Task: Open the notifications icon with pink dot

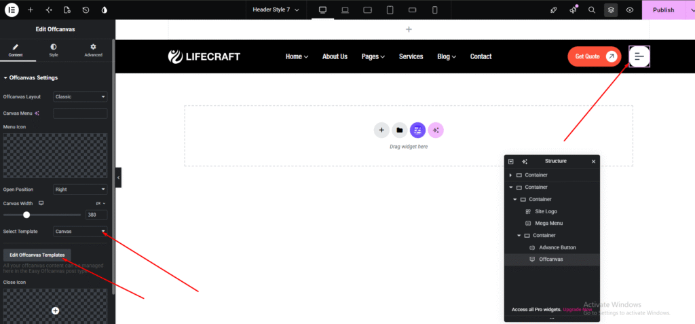Action: point(573,10)
